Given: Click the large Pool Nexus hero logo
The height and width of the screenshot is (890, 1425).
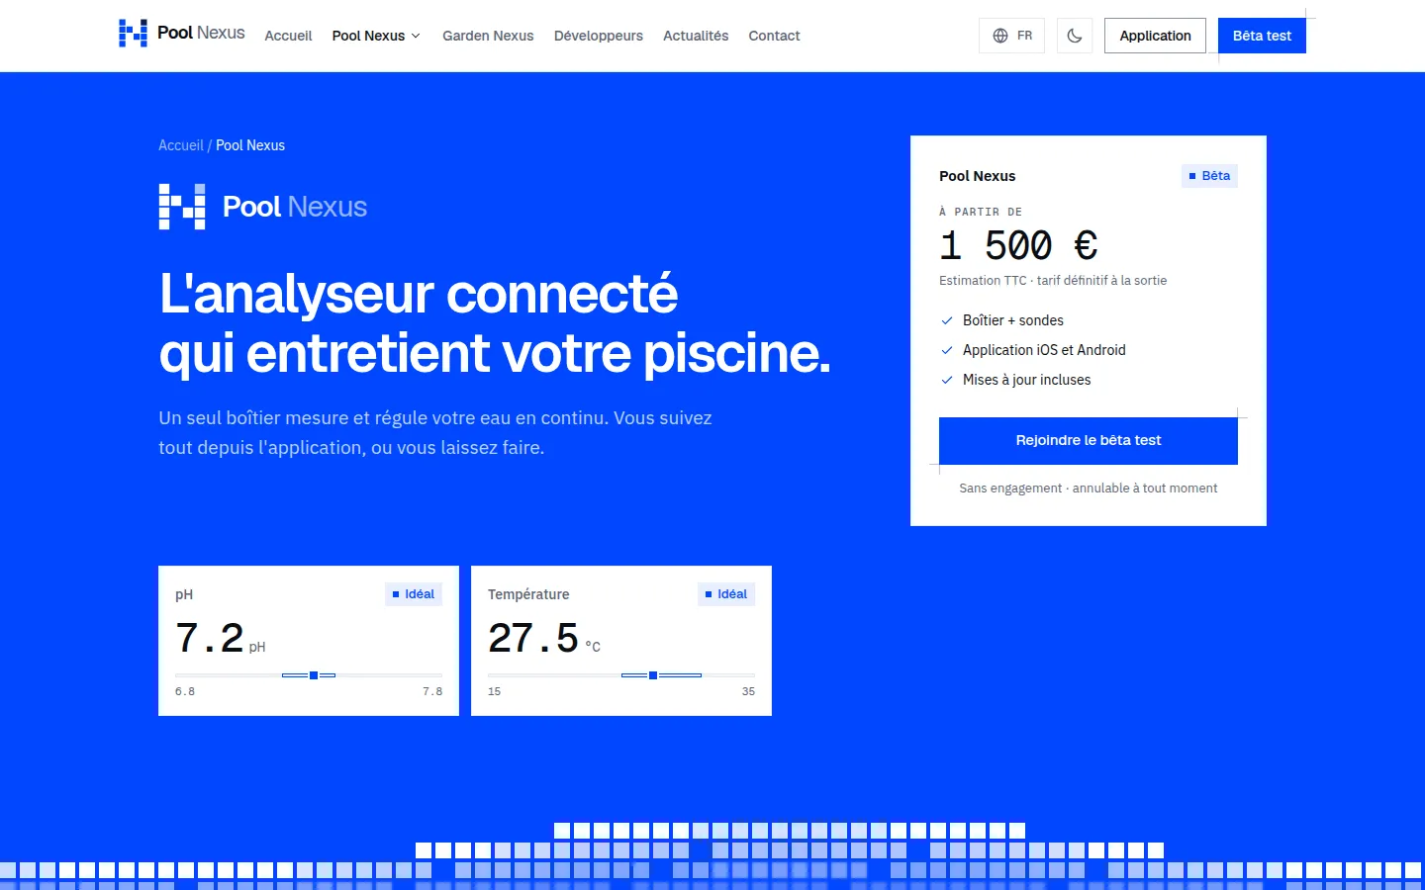Looking at the screenshot, I should coord(263,207).
